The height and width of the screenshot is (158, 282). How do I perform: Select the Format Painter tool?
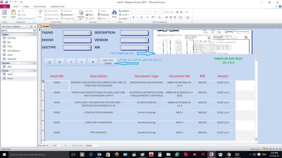[x=26, y=19]
